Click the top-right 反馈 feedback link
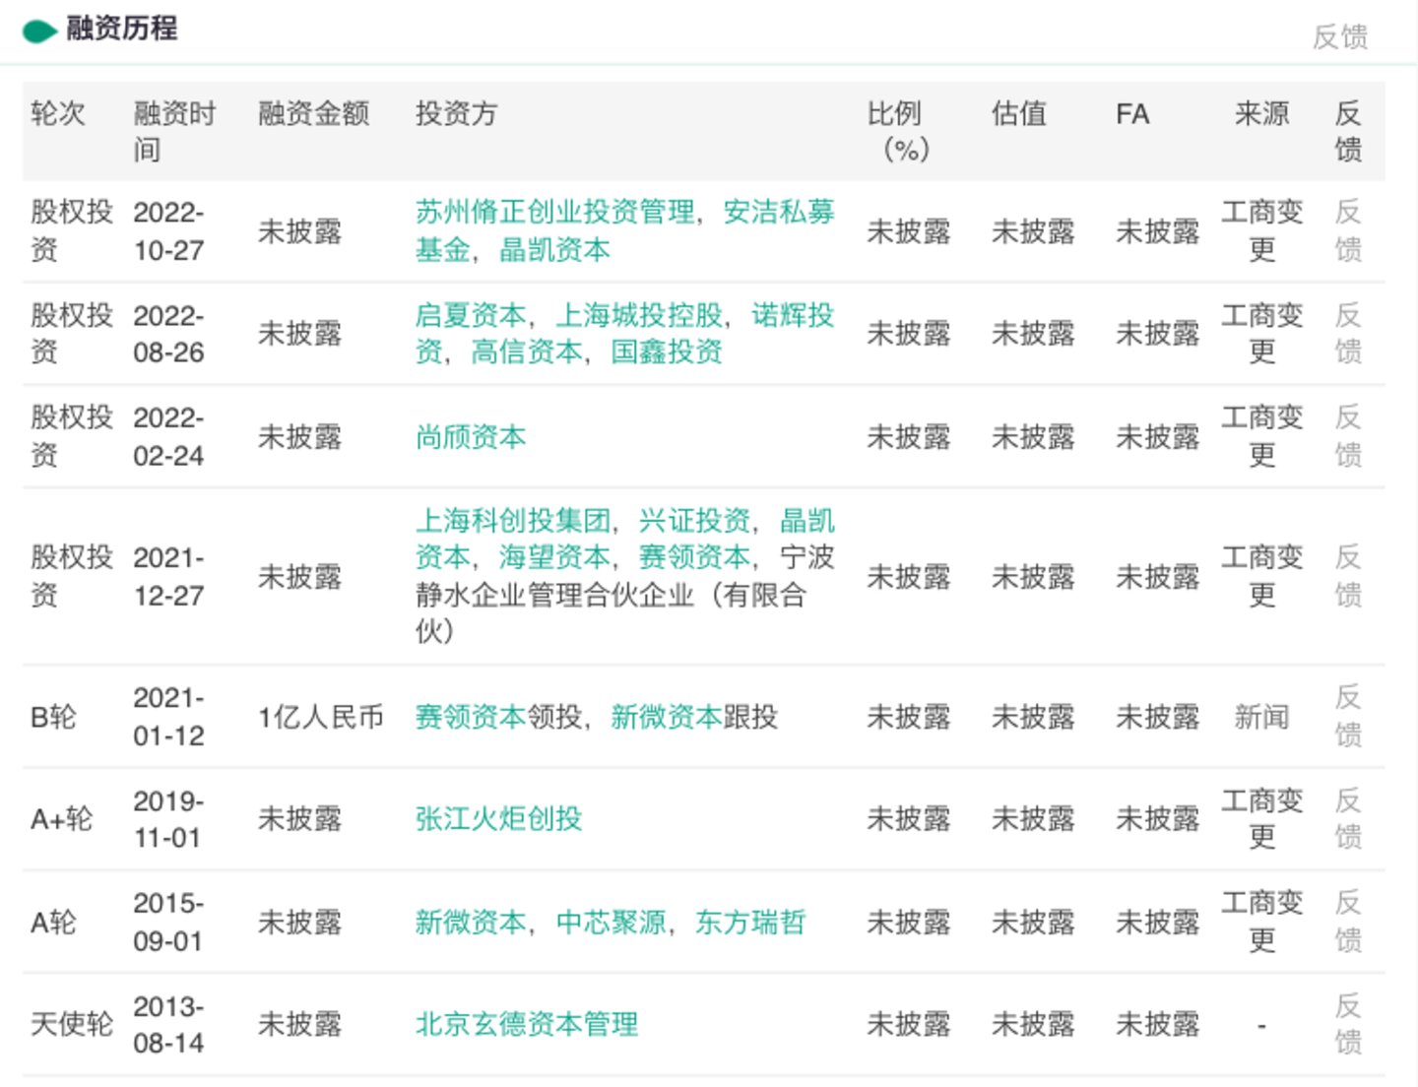 point(1339,37)
